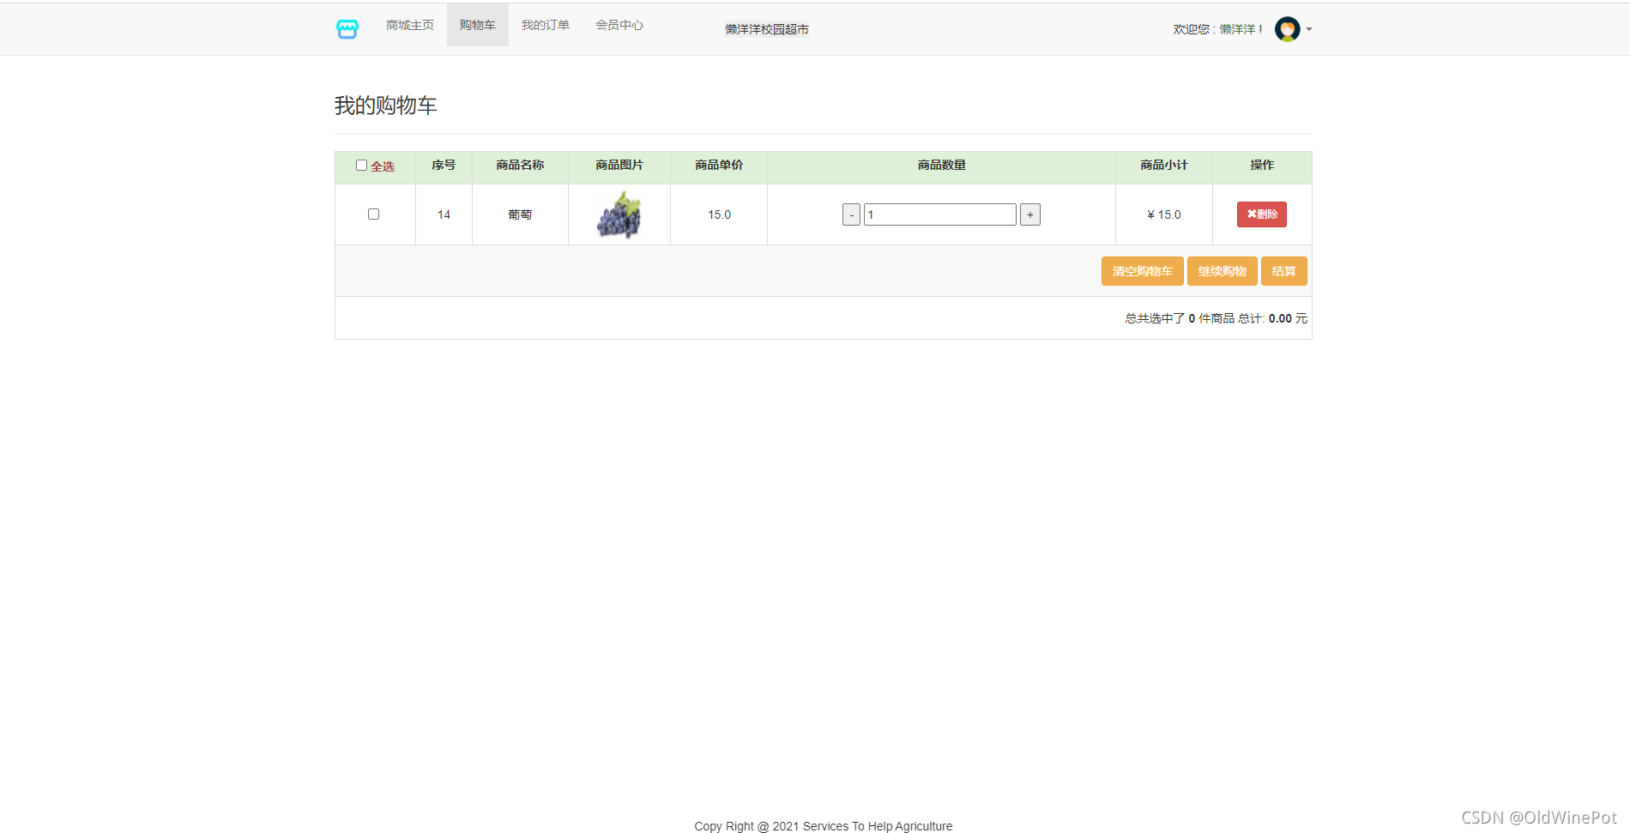Click the 清空购物车 button
Screen dimensions: 1630x833
[x=1142, y=271]
